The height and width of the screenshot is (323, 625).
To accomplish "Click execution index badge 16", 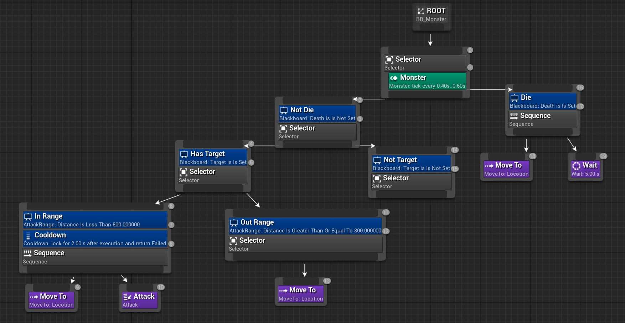I will pyautogui.click(x=580, y=88).
